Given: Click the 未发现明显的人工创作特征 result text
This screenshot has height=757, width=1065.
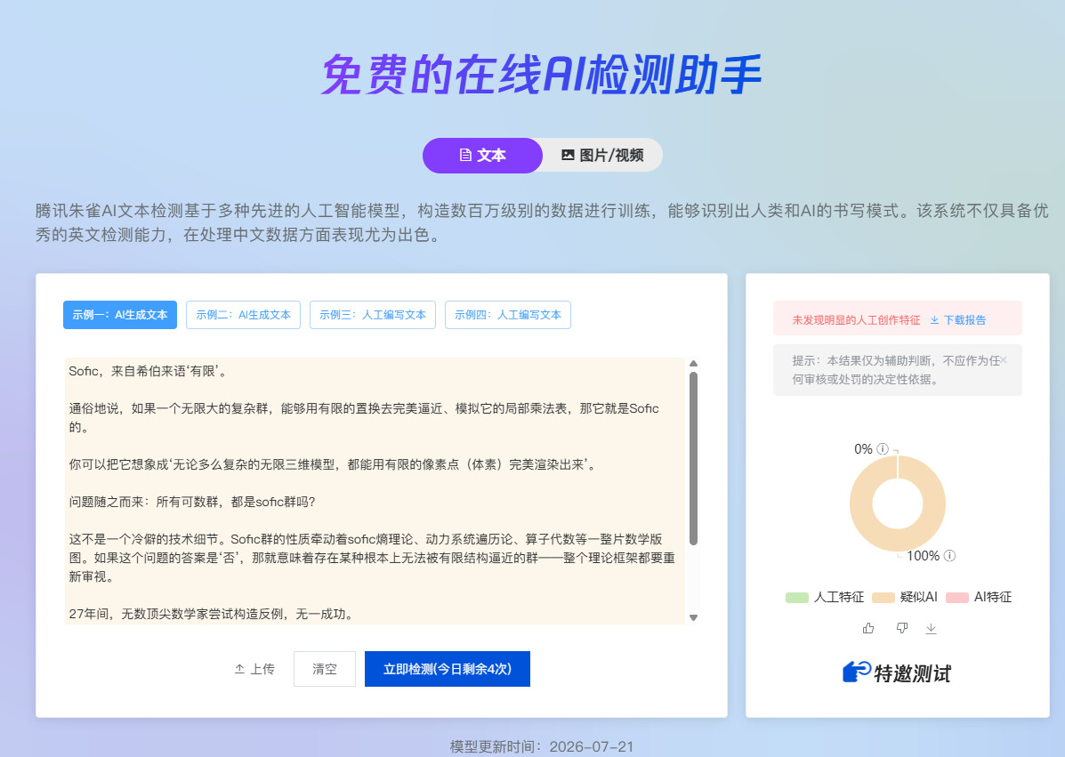Looking at the screenshot, I should [857, 320].
